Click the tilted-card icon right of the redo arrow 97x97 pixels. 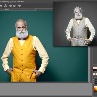19,6
